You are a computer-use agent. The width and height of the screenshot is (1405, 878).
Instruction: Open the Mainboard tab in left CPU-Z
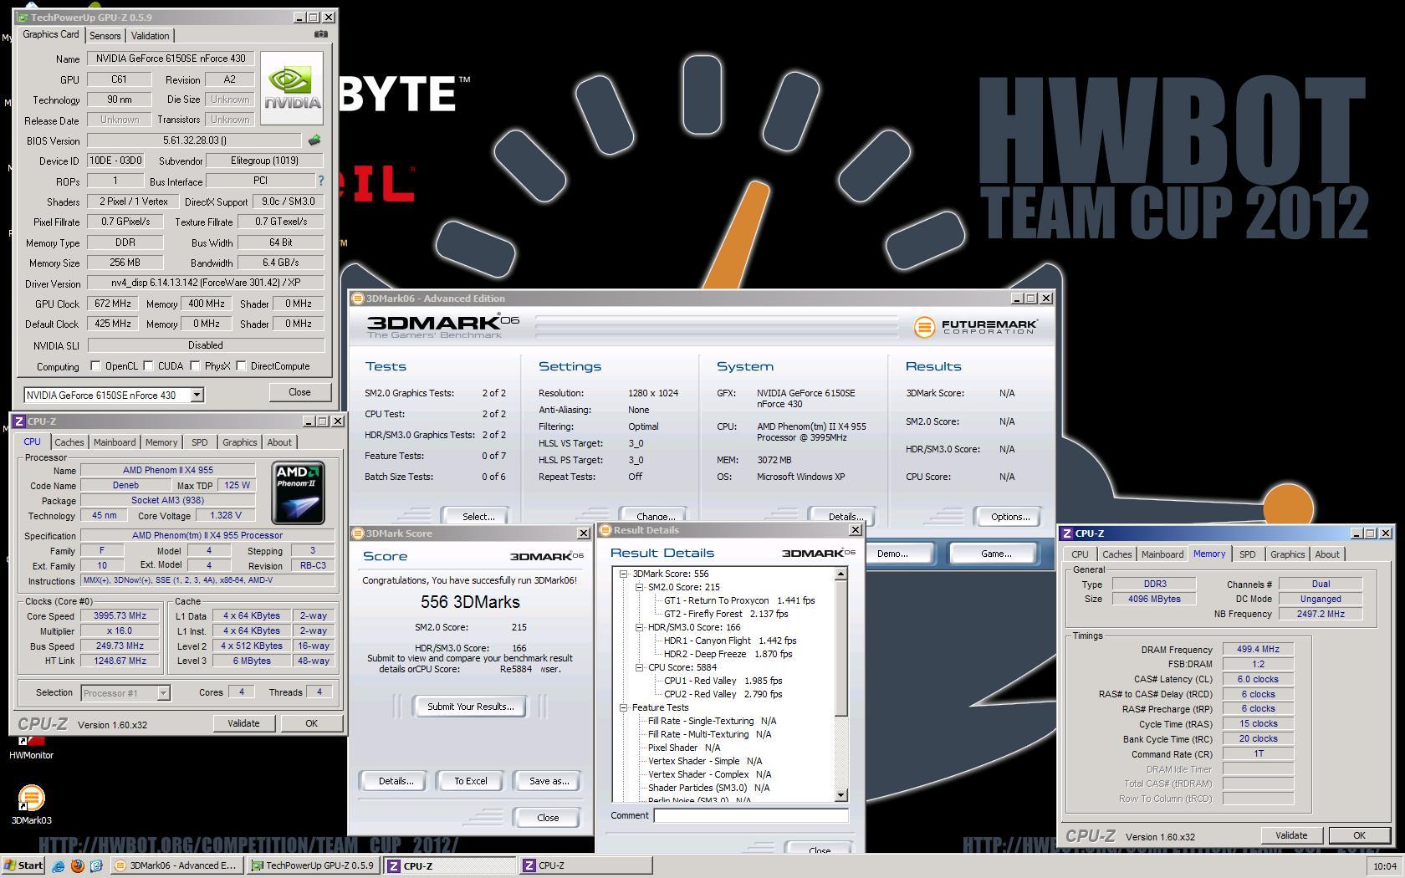115,442
